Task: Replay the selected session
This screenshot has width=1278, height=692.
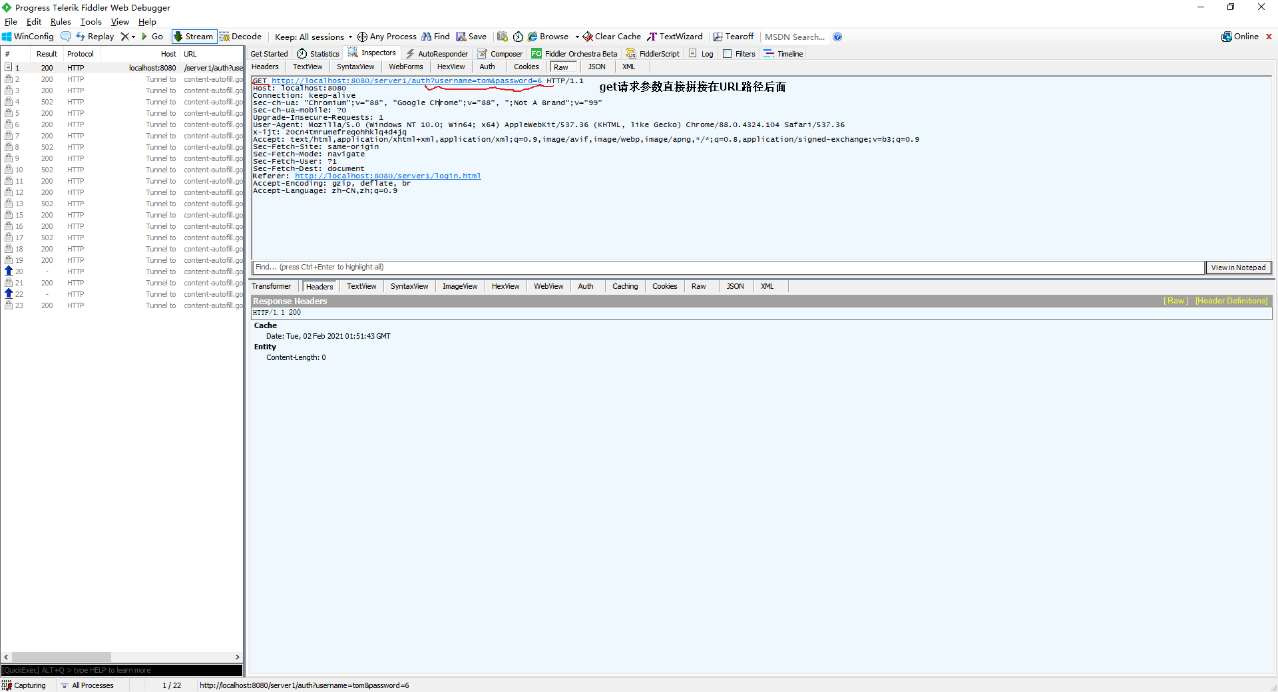Action: 95,37
